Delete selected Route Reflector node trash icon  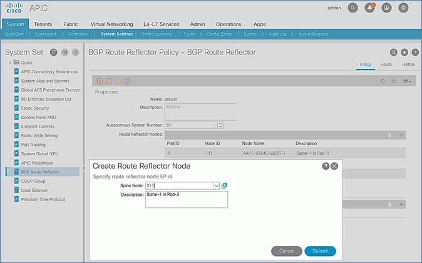click(x=389, y=135)
